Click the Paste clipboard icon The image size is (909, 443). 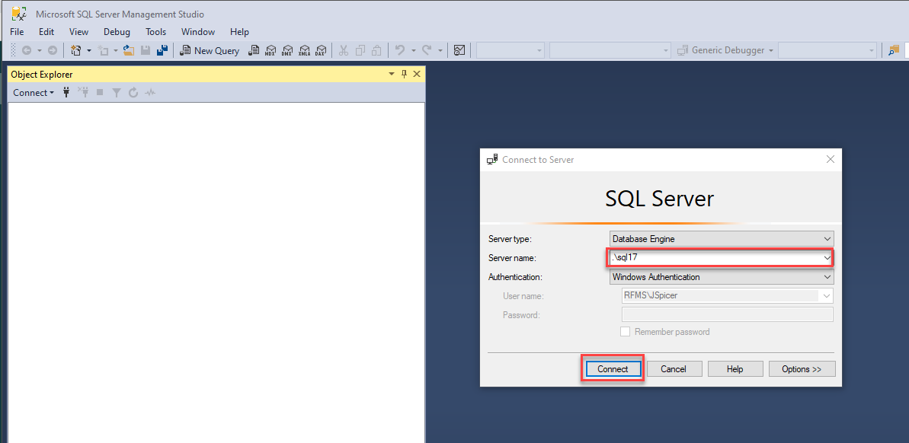(x=377, y=50)
